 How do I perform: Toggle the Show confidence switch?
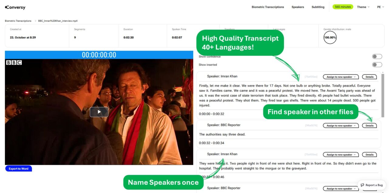(x=377, y=57)
